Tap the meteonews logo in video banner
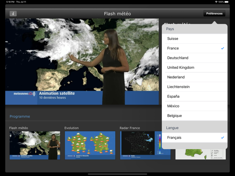The width and height of the screenshot is (235, 176). pyautogui.click(x=24, y=94)
